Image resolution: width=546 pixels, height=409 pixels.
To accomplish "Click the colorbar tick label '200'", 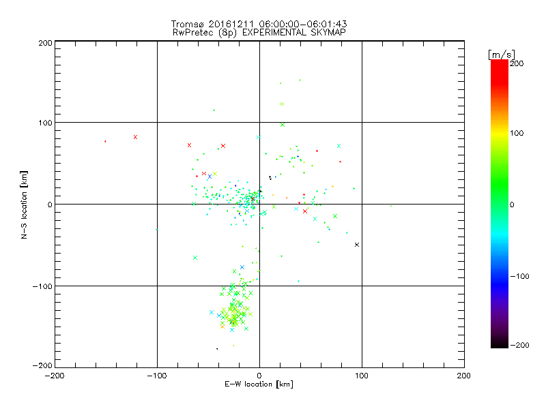I will tap(517, 63).
